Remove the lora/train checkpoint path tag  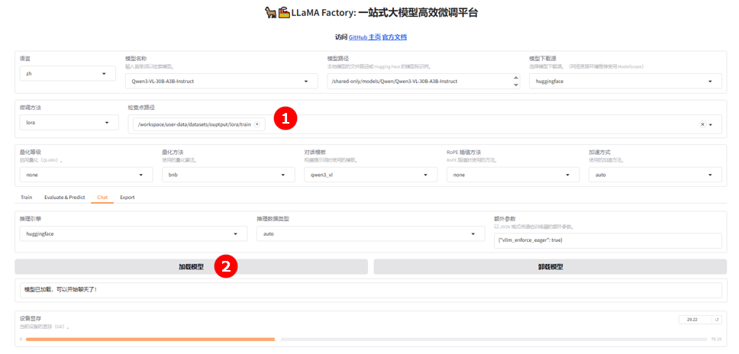257,124
